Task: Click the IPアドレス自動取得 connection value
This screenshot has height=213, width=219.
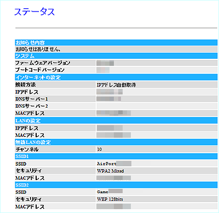Action: [116, 85]
